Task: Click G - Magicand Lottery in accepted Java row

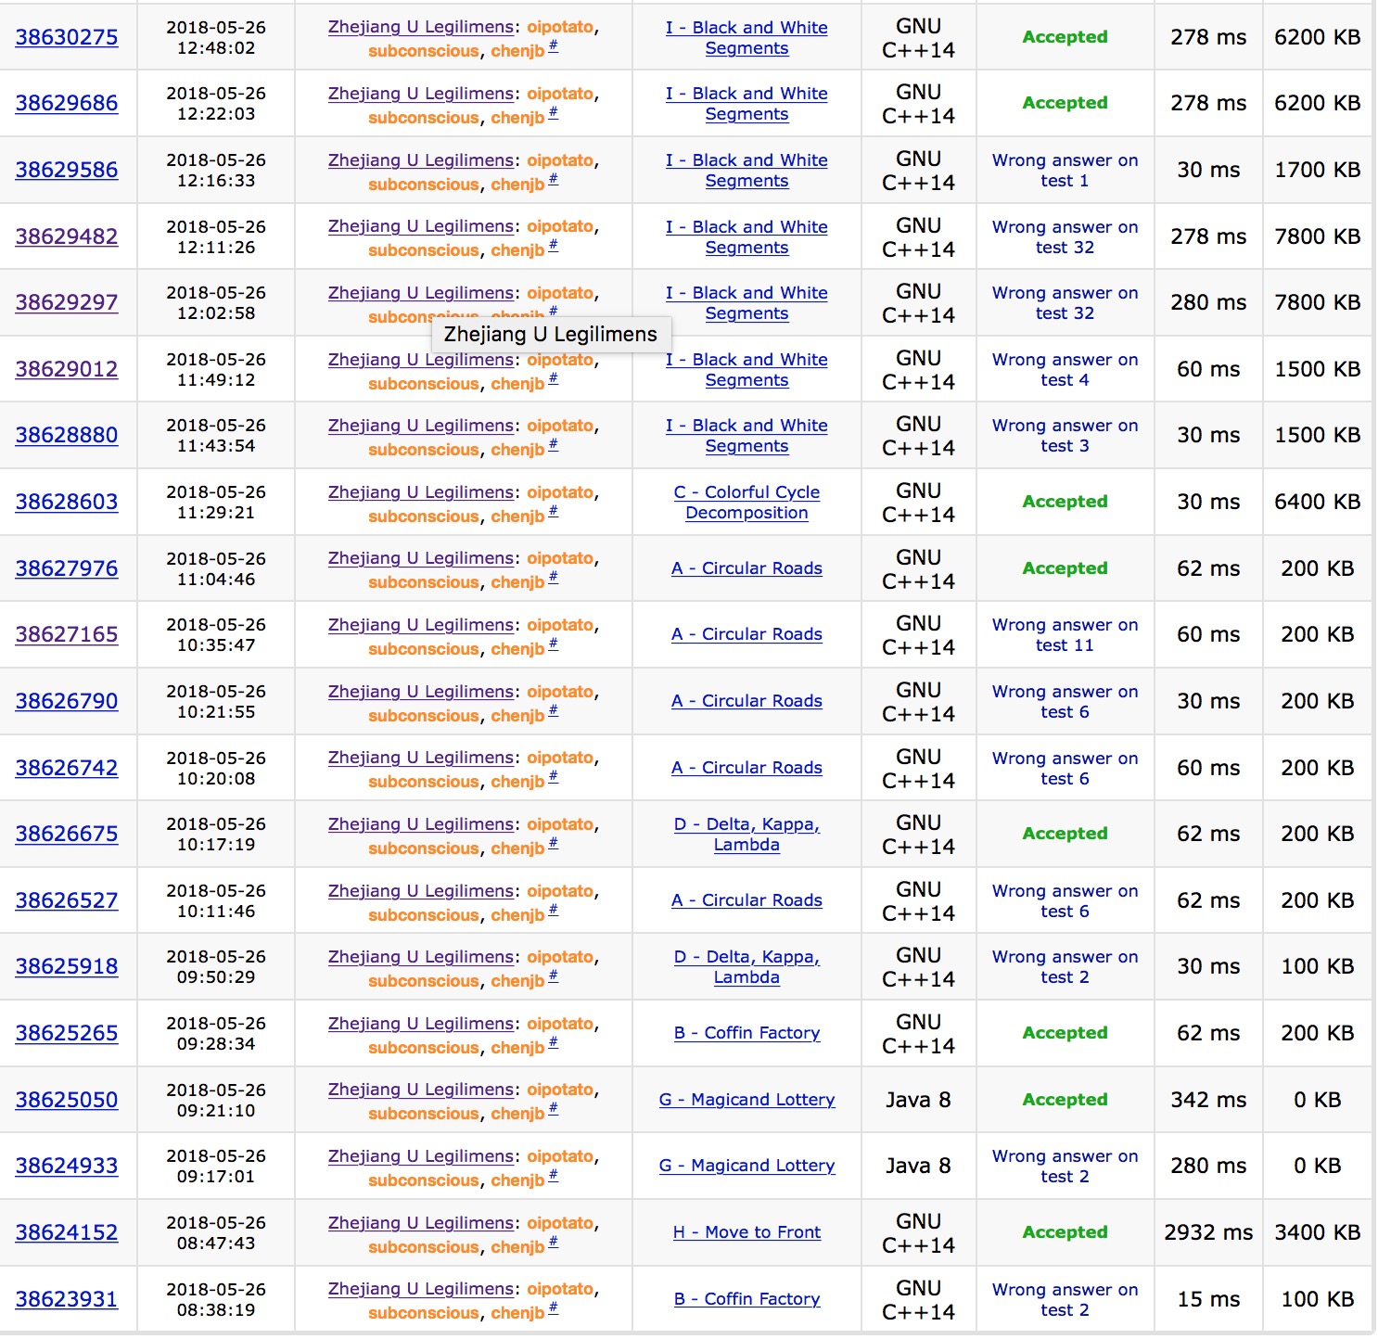Action: coord(746,1100)
